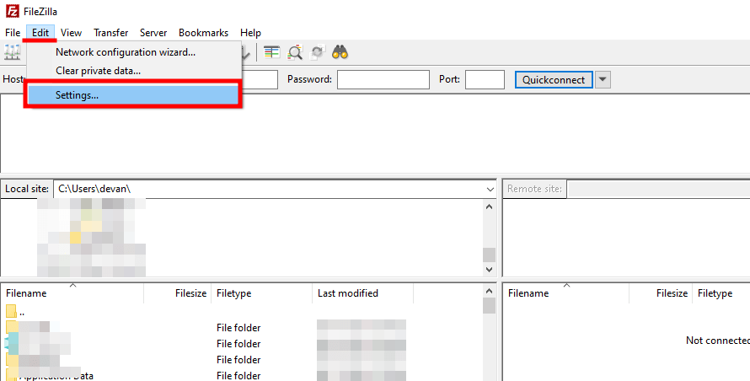Sort local files by Filesize column

[178, 293]
